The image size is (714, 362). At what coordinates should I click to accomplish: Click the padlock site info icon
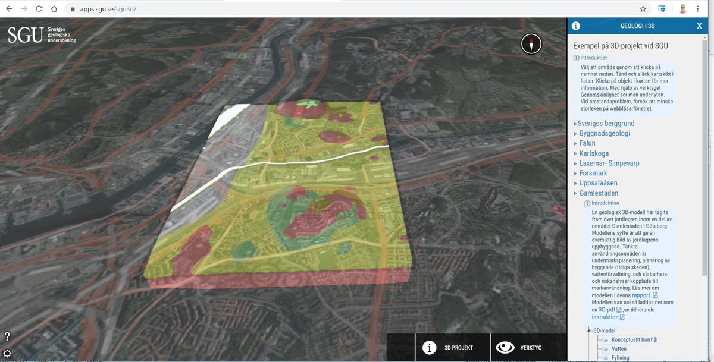73,9
